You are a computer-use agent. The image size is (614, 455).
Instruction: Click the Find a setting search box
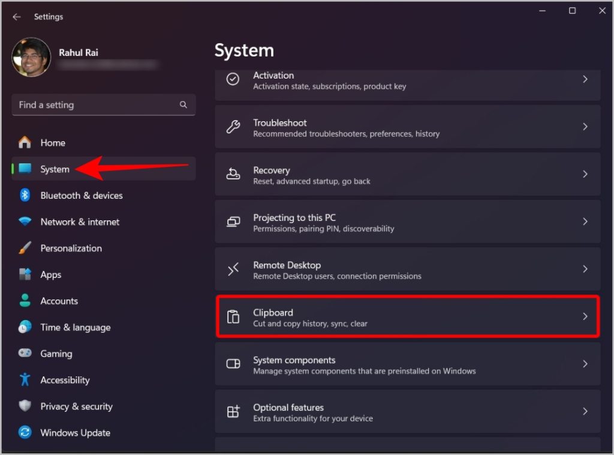tap(103, 104)
